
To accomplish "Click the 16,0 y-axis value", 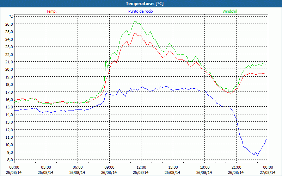I will click(10, 100).
